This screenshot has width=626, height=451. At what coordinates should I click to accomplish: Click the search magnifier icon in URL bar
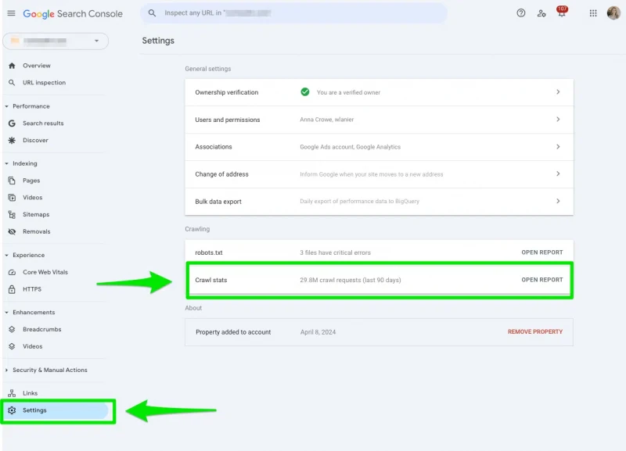(x=152, y=13)
